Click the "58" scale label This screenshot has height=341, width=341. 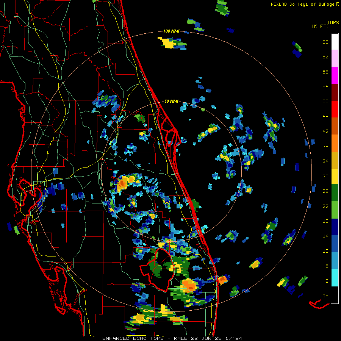(x=325, y=72)
